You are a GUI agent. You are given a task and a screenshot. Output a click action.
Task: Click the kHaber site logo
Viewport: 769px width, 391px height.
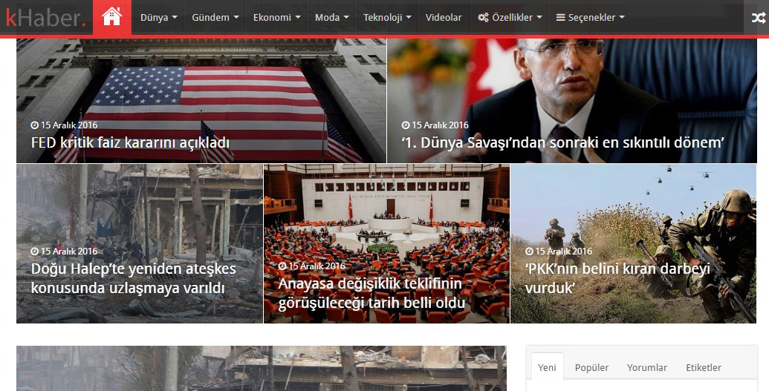[46, 18]
